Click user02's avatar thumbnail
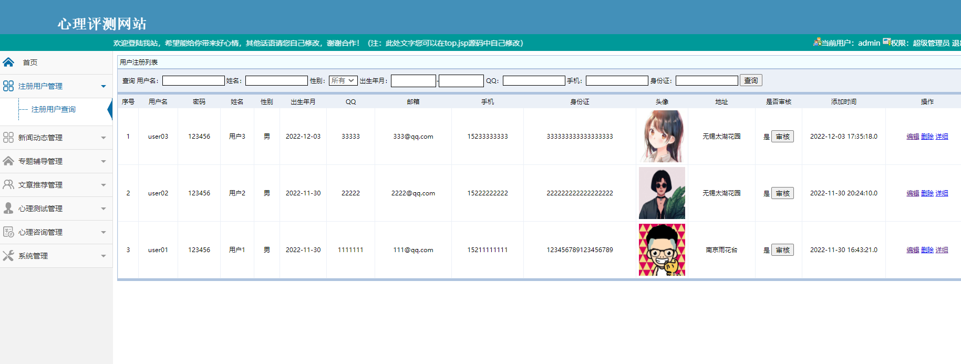This screenshot has height=364, width=961. pyautogui.click(x=662, y=193)
